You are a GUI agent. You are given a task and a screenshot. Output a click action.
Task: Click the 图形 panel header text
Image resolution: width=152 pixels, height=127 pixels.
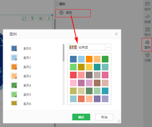tap(62, 4)
